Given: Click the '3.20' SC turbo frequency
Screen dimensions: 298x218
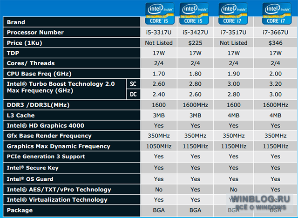Looking at the screenshot, I should point(275,84).
